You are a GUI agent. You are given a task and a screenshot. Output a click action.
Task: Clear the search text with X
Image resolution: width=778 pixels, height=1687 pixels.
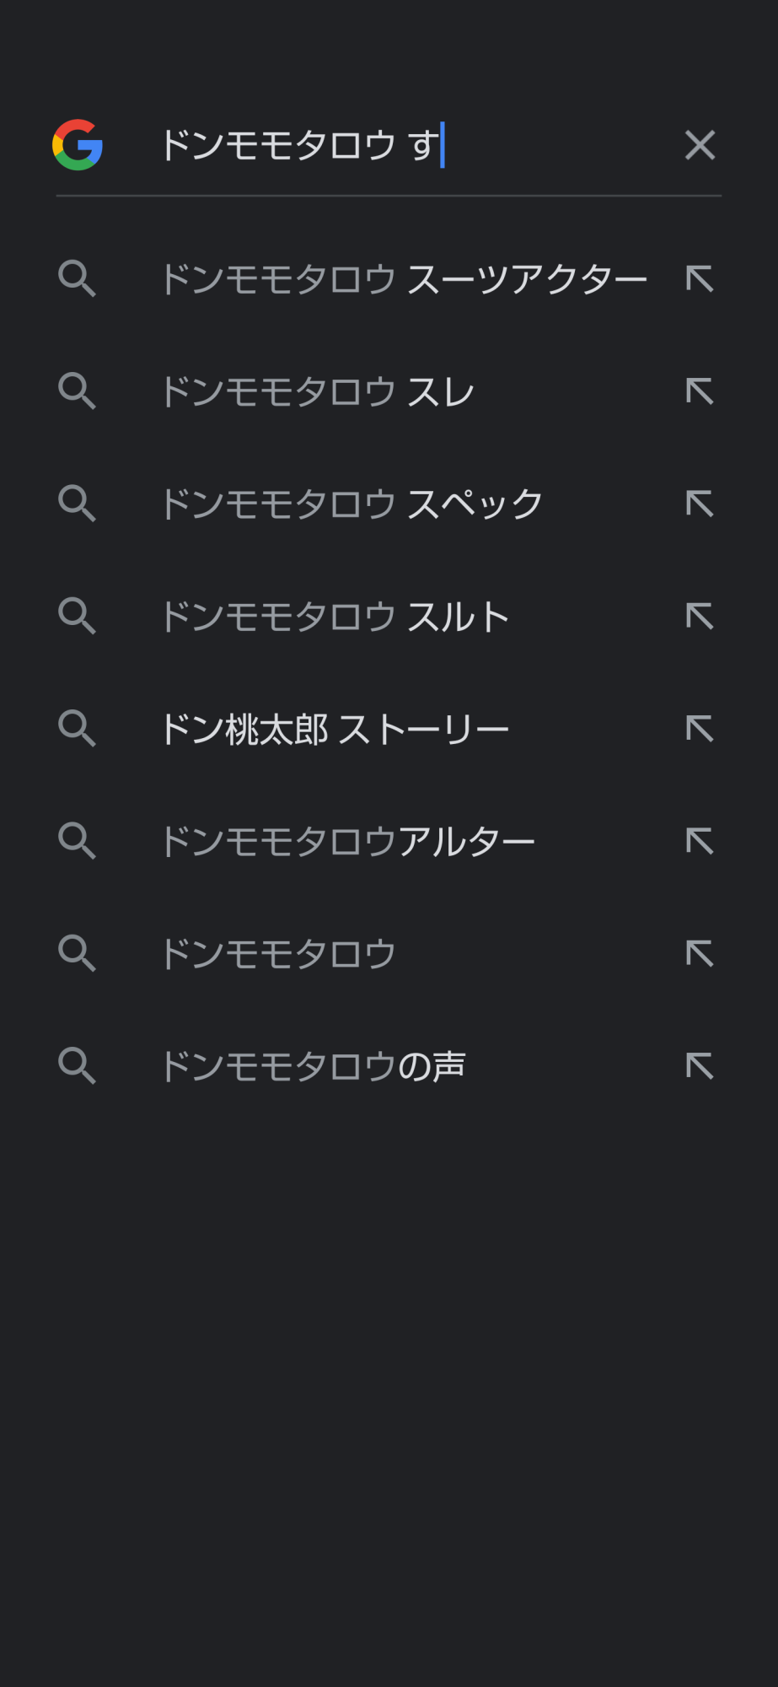point(700,145)
